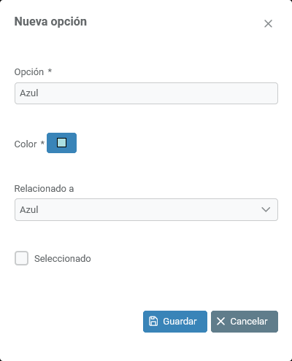The width and height of the screenshot is (292, 361).
Task: Click the chevron arrow in Relacionado a
Action: click(x=266, y=209)
